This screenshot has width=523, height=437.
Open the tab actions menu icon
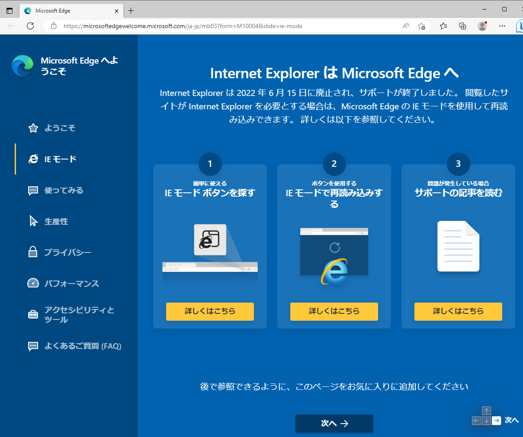point(10,11)
